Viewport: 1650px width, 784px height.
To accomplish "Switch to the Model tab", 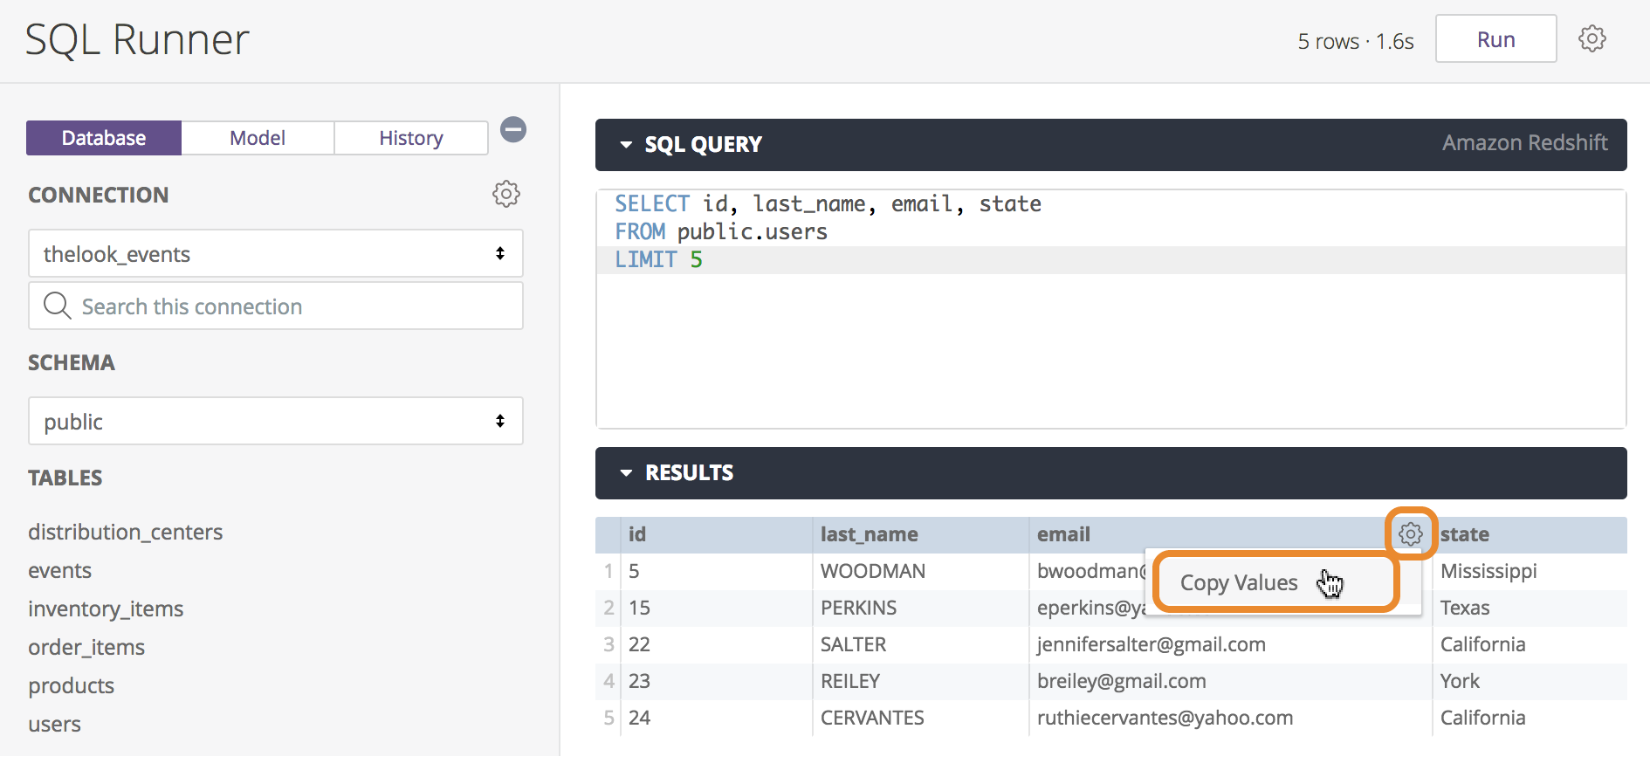I will pos(258,138).
